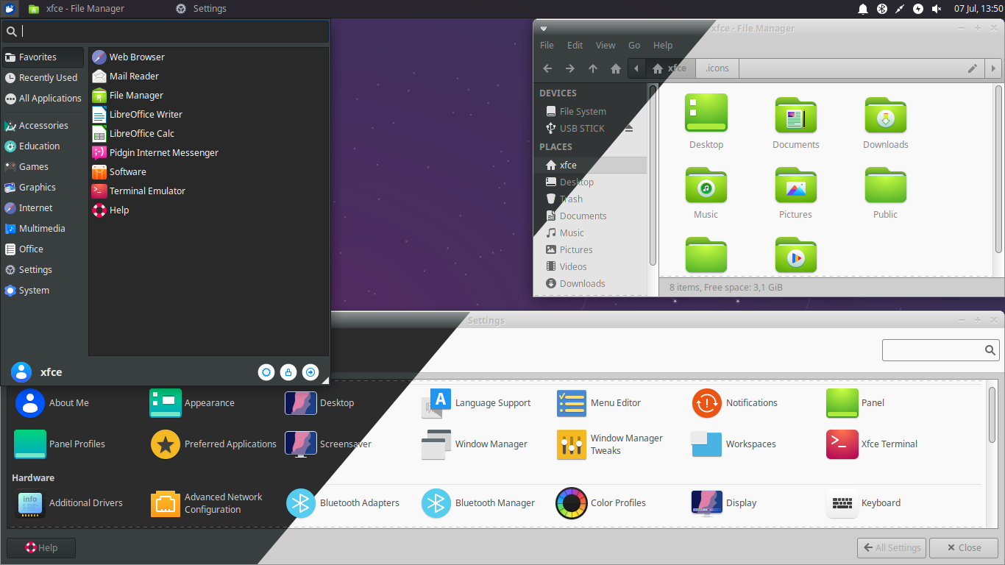This screenshot has width=1005, height=565.
Task: Open Panel Profiles settings
Action: (60, 444)
